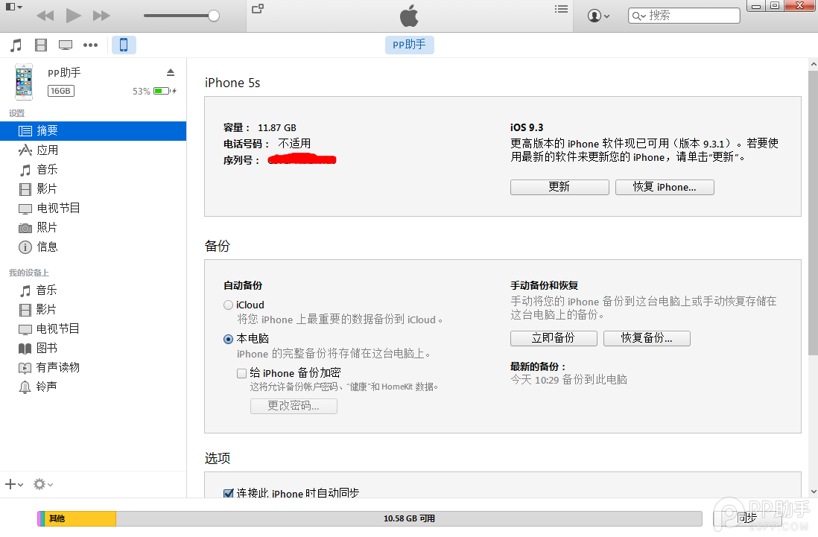818x537 pixels.
Task: Open the gear settings dropdown
Action: click(42, 484)
